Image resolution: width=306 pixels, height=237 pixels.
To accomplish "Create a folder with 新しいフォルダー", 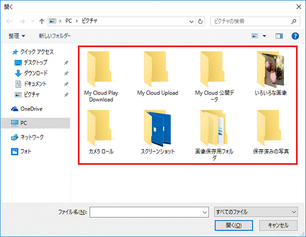I will (x=55, y=36).
